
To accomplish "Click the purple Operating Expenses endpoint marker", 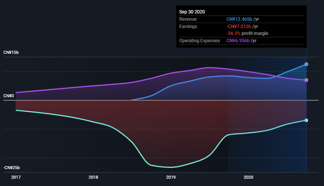I will click(306, 80).
